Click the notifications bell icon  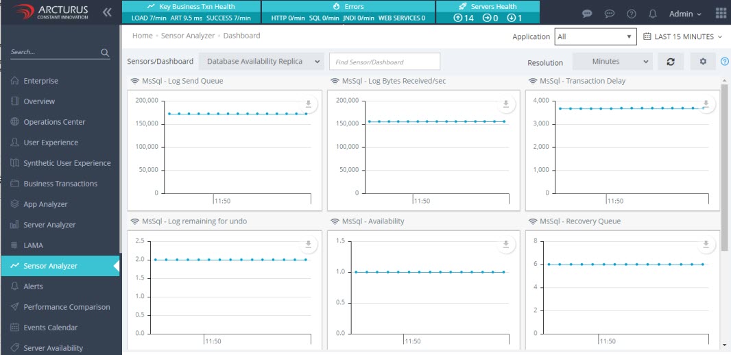click(x=653, y=14)
